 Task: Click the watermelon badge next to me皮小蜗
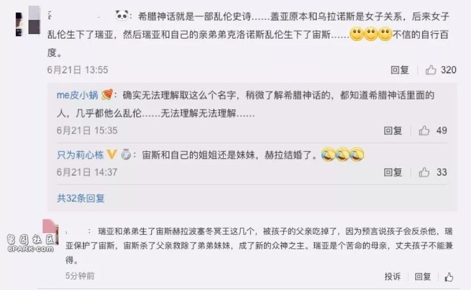click(107, 95)
